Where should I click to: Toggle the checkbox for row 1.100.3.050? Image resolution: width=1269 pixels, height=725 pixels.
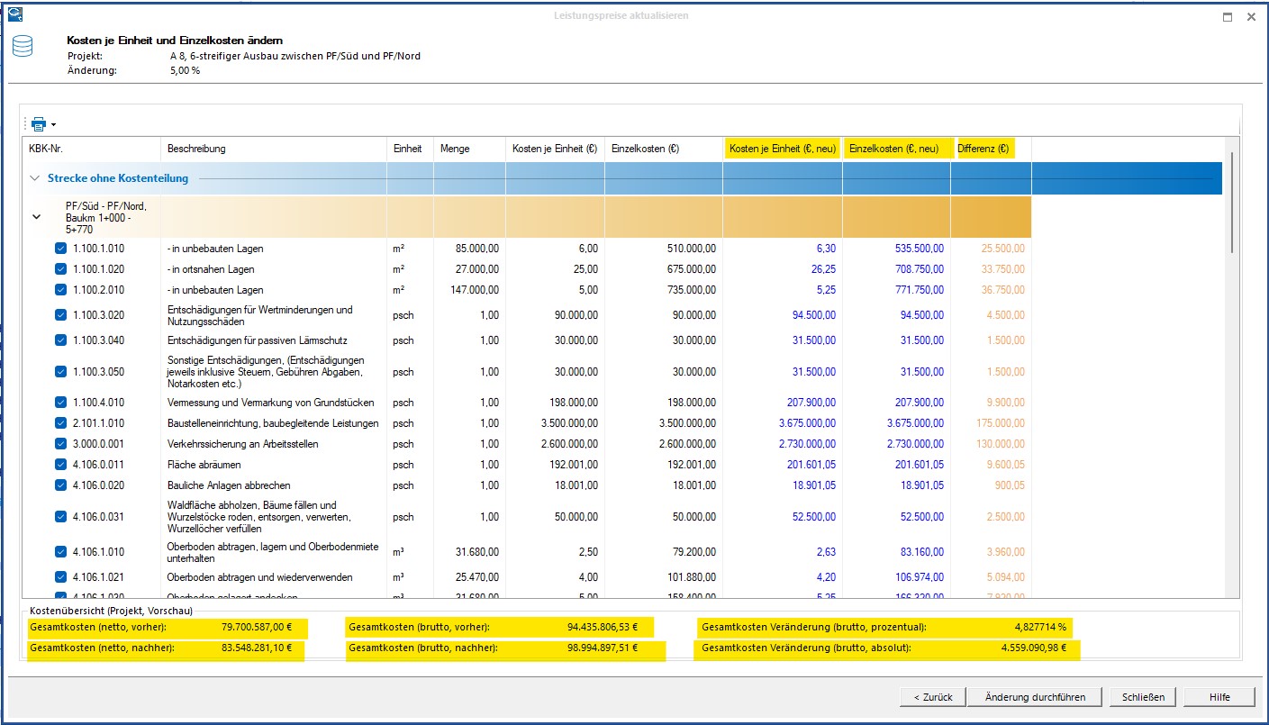click(x=60, y=371)
